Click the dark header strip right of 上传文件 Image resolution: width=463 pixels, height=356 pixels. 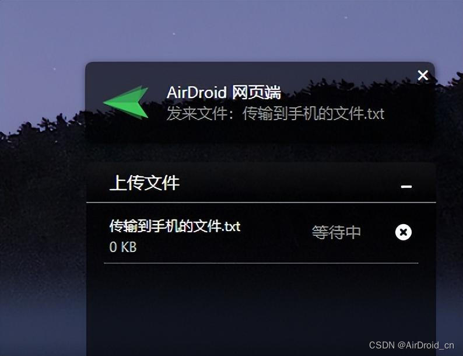pos(289,183)
